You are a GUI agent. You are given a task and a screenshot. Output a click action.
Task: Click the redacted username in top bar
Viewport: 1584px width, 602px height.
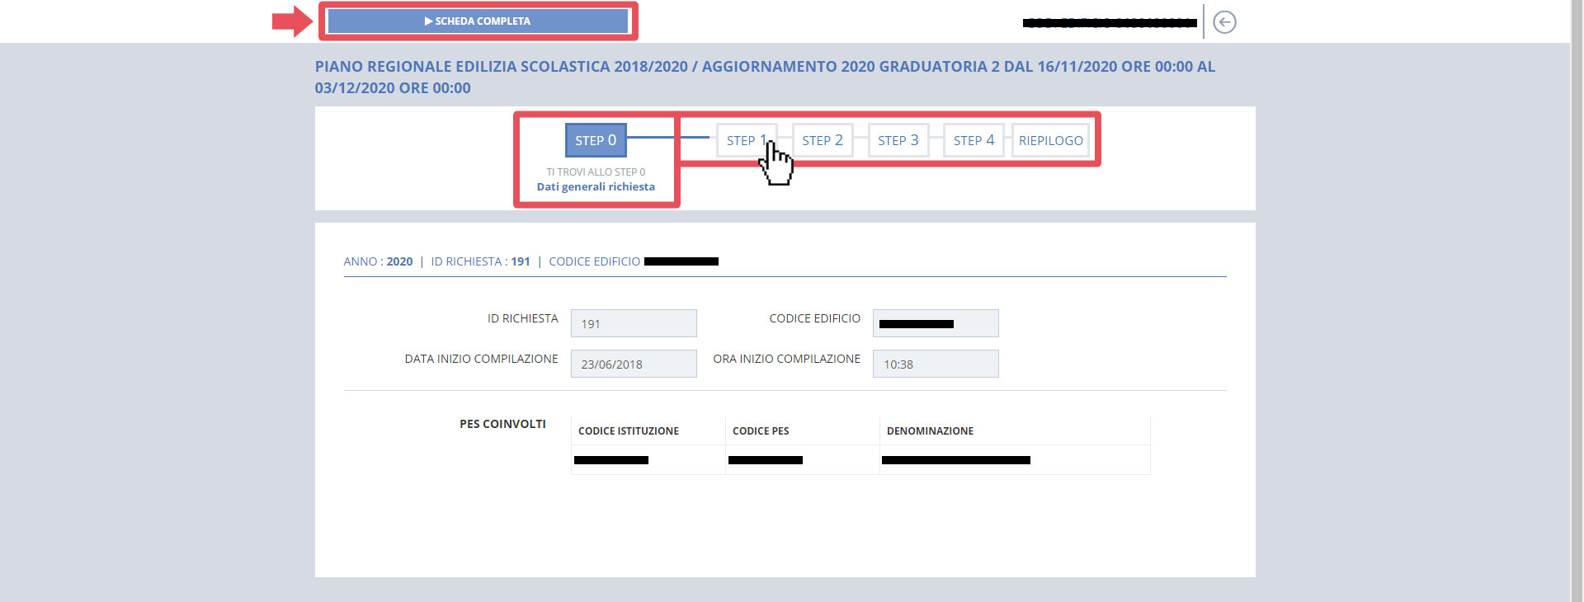[1109, 23]
